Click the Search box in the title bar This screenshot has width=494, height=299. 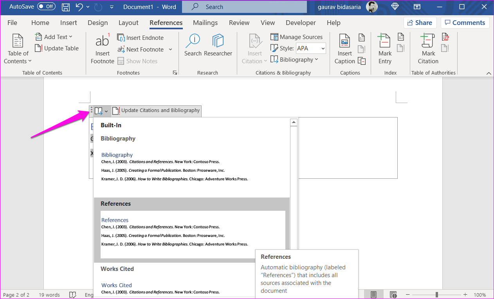(244, 7)
